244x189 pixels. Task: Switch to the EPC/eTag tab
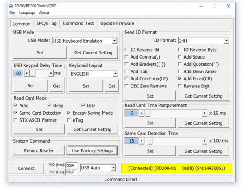(x=46, y=24)
